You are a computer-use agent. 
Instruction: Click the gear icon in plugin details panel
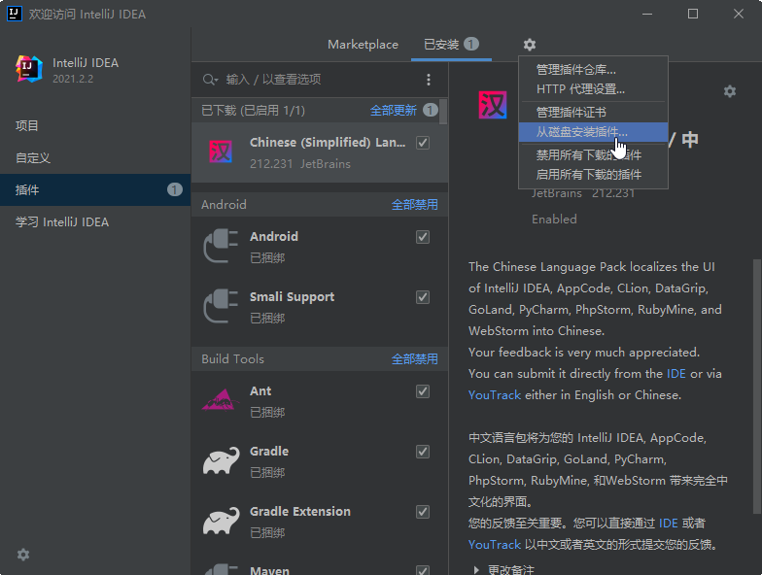pos(729,91)
